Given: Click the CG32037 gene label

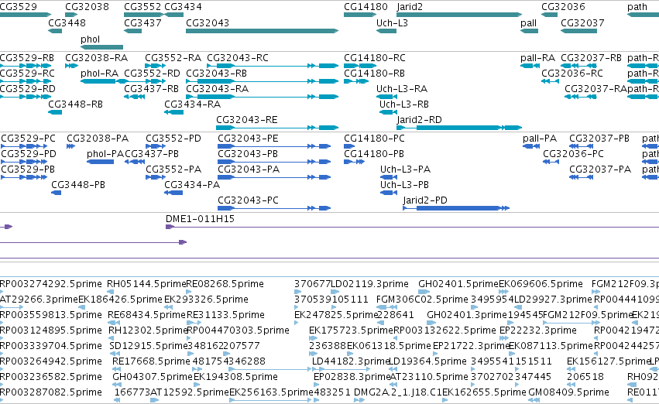Looking at the screenshot, I should pyautogui.click(x=582, y=22).
